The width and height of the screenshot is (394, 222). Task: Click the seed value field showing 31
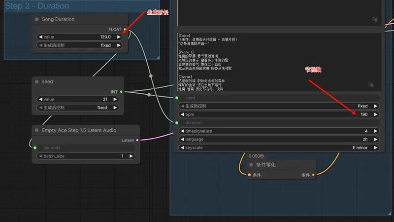click(x=78, y=100)
